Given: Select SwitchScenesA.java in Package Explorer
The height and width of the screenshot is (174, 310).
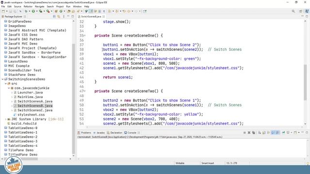Looking at the screenshot, I should point(35,101).
